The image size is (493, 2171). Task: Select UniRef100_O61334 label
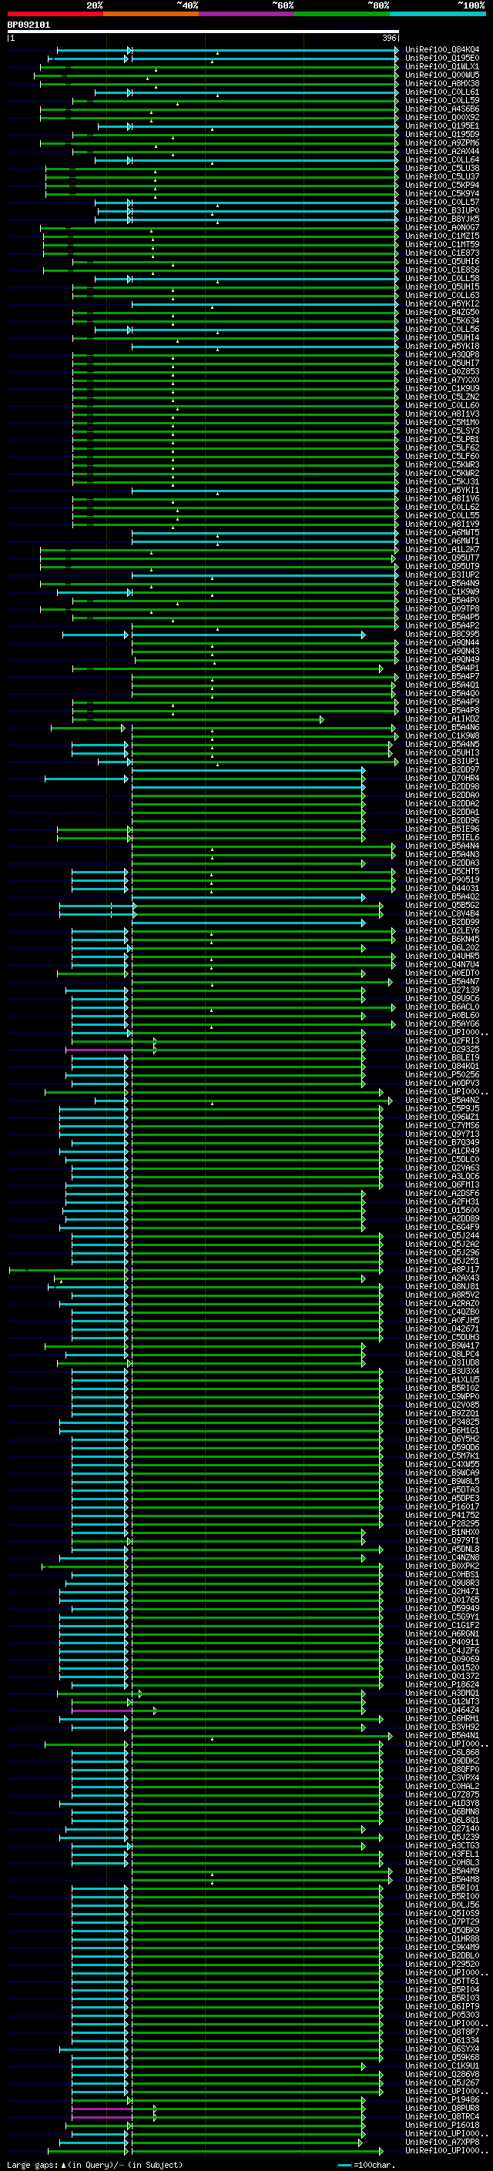pyautogui.click(x=442, y=2040)
